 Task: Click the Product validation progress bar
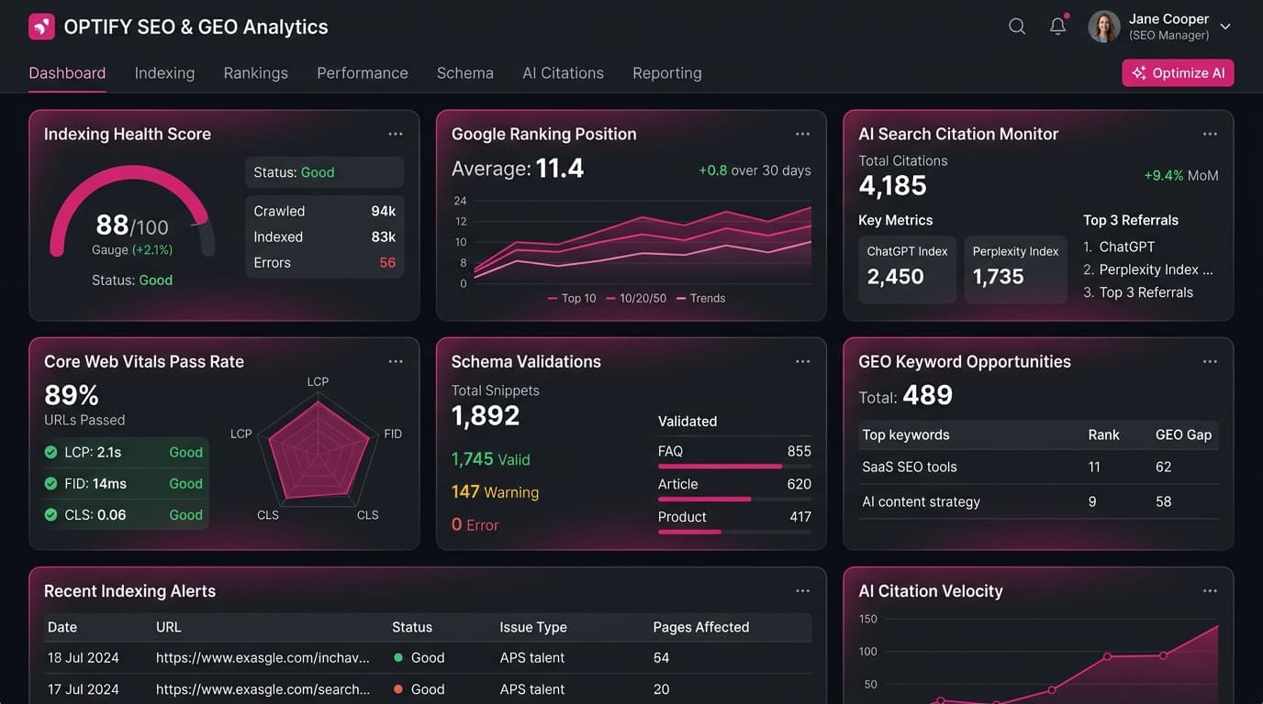coord(734,532)
